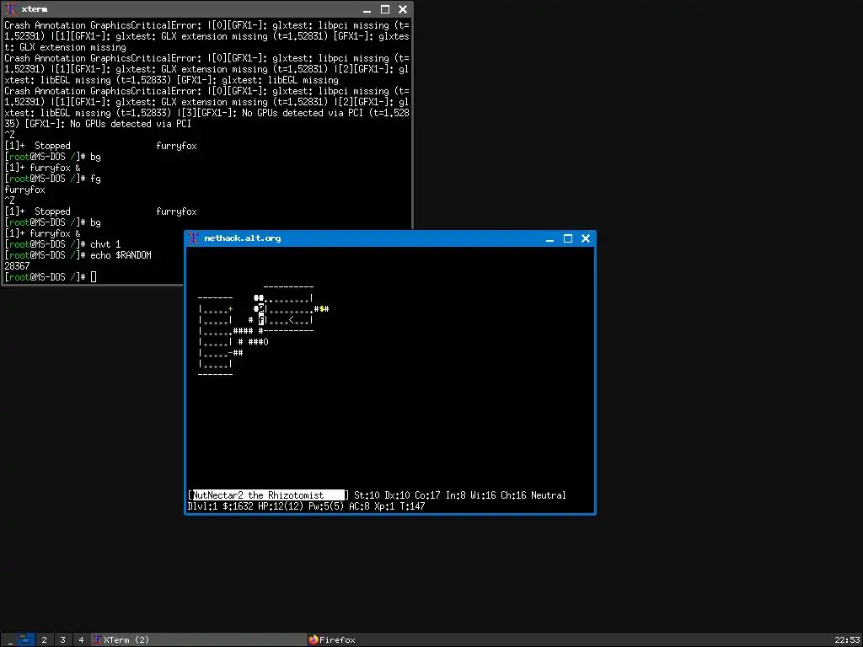Select the active workspace 1 pager thumbnail
Screen dimensions: 863x647
25,640
